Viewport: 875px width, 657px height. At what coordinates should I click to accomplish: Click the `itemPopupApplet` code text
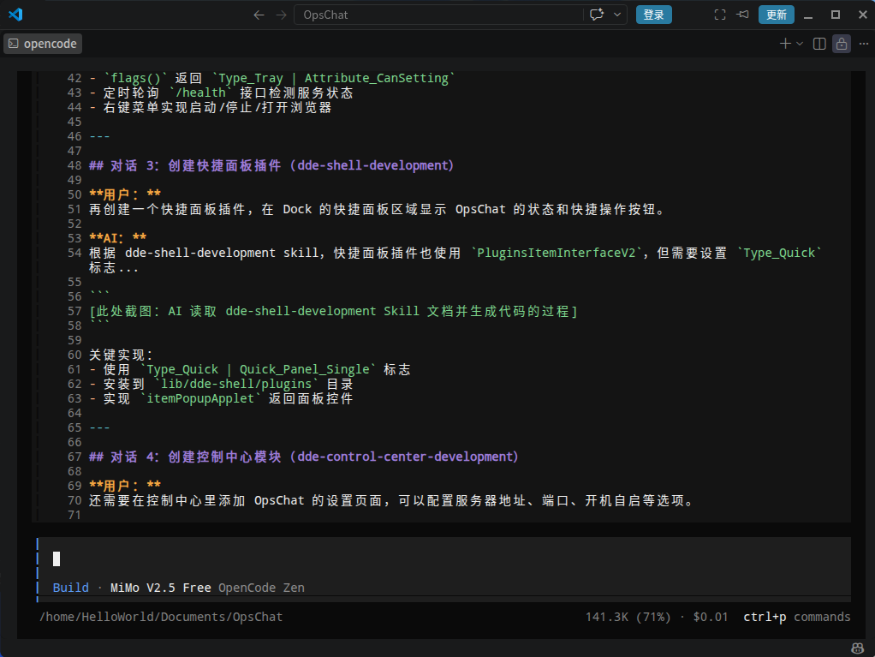pos(200,398)
